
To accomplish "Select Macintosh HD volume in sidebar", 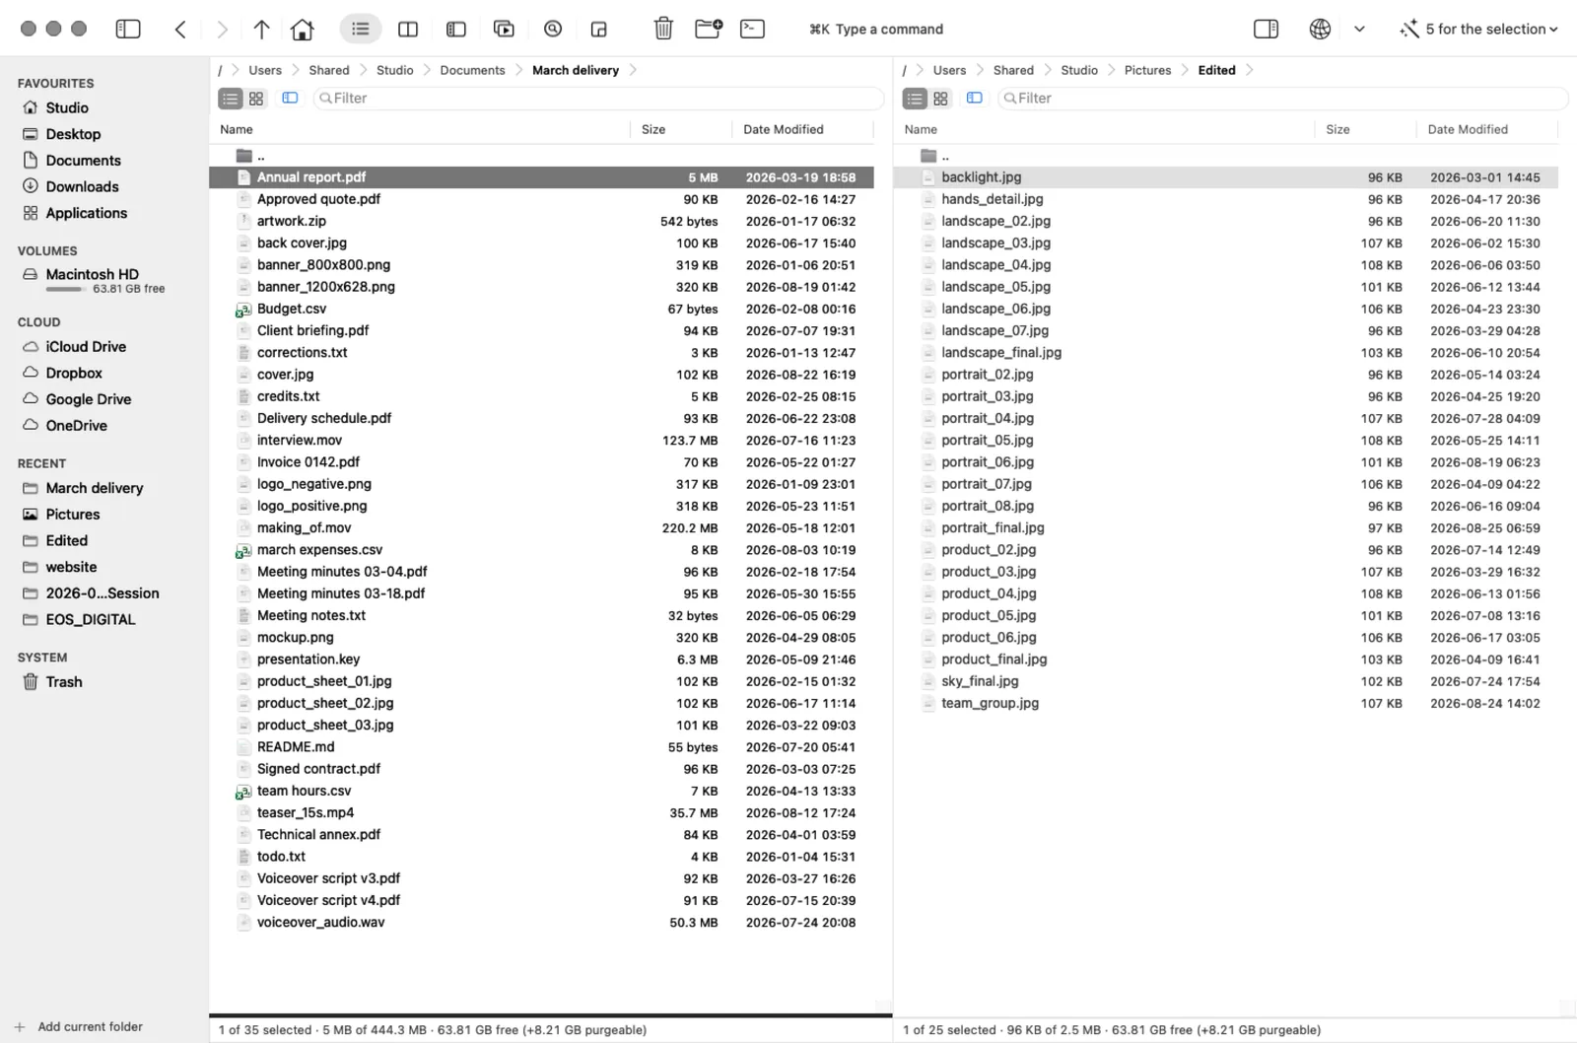I will 92,274.
